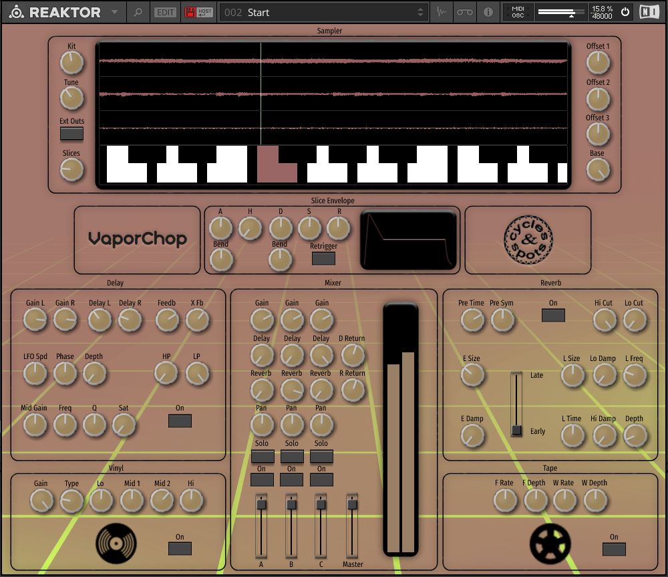Click the vinyl record icon
The height and width of the screenshot is (577, 668).
[116, 542]
